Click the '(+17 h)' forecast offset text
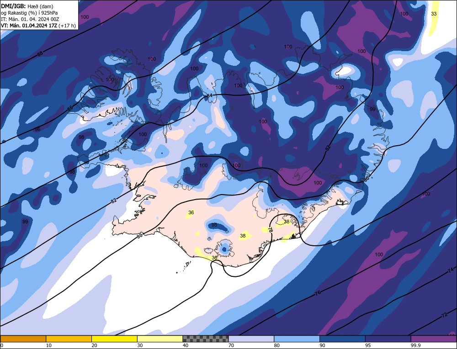 tap(67, 26)
